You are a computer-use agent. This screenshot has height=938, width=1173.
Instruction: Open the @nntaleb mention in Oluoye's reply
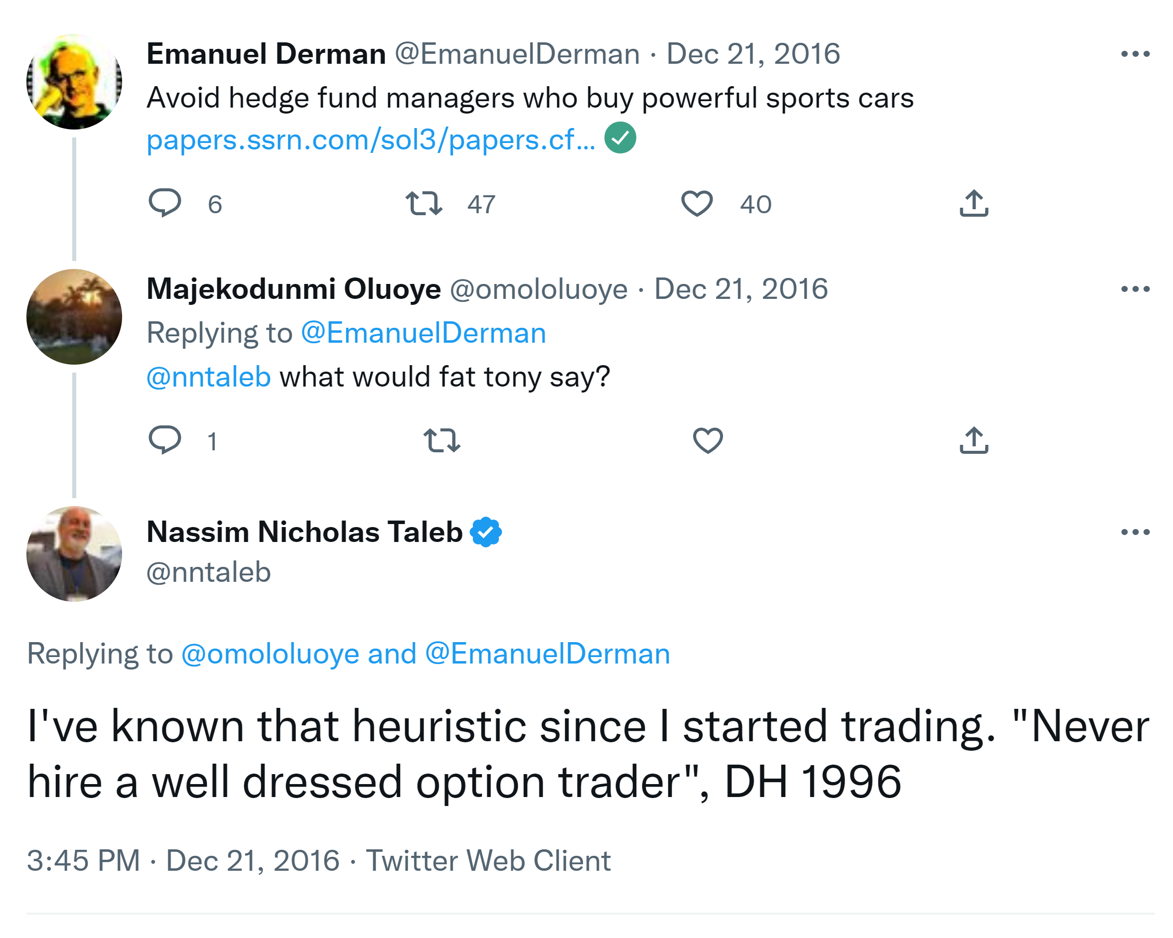point(208,377)
